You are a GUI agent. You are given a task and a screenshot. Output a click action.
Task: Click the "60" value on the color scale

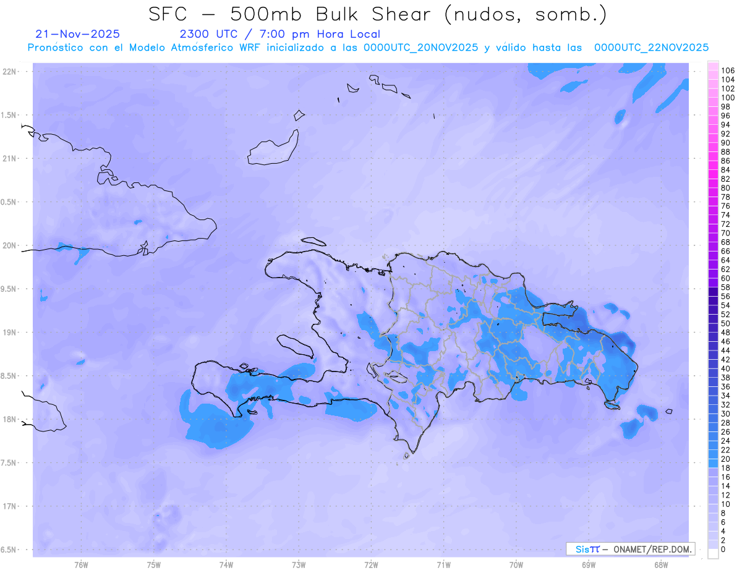pyautogui.click(x=725, y=278)
